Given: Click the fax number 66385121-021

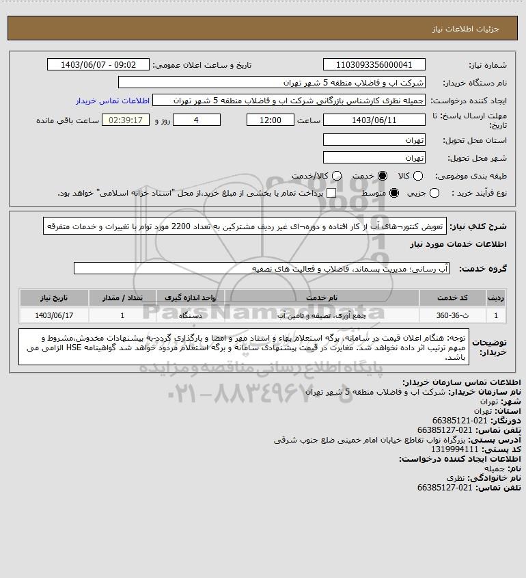Looking at the screenshot, I should coord(459,421).
